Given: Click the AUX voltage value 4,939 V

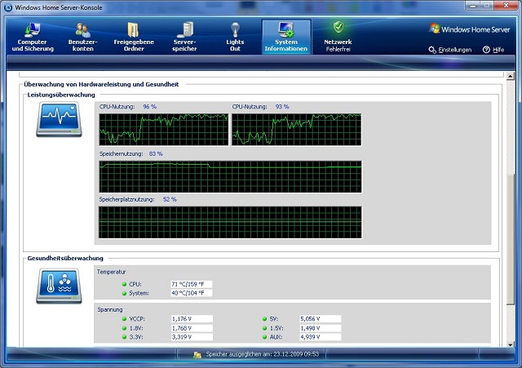Looking at the screenshot, I should pos(321,337).
